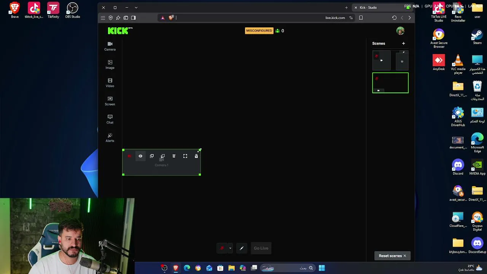
Task: Open the TikFinity desktop shortcut
Action: pyautogui.click(x=53, y=11)
